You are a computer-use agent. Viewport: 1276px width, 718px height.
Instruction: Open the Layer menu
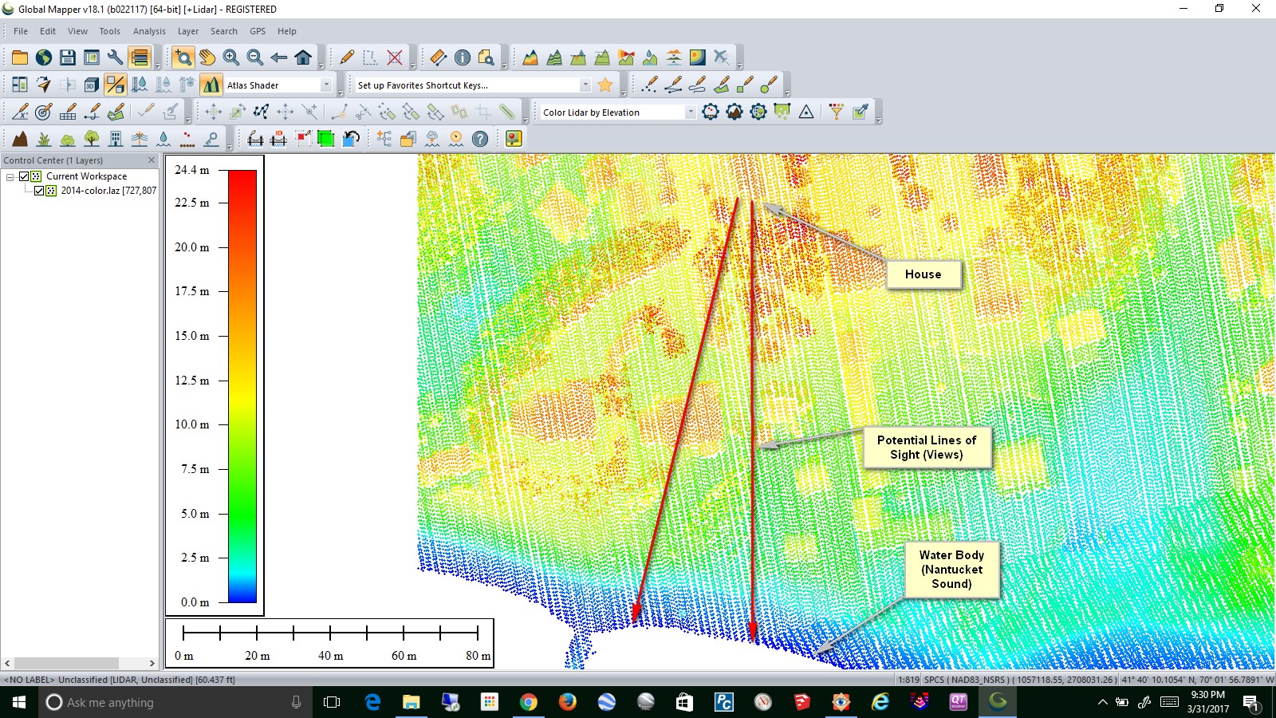[x=188, y=31]
